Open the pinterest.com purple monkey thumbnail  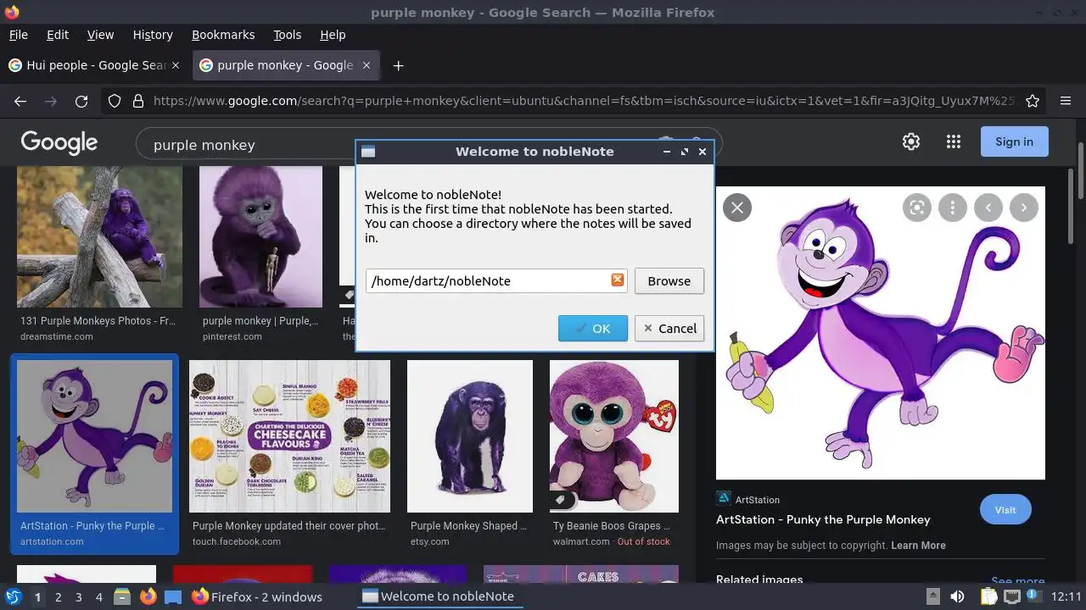(x=260, y=236)
